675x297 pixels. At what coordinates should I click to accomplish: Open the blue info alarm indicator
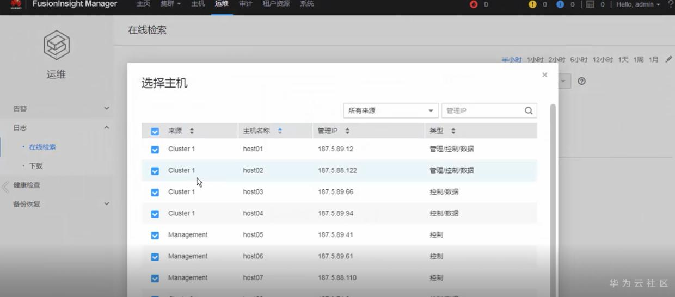[560, 4]
